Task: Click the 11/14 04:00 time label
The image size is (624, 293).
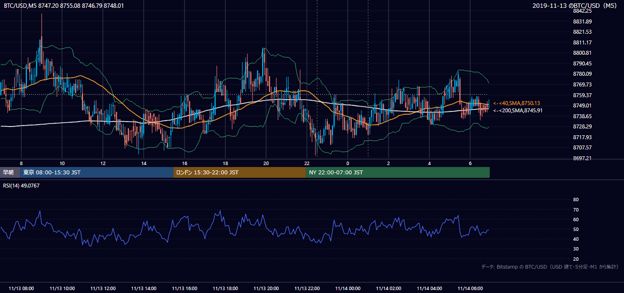Action: click(429, 289)
